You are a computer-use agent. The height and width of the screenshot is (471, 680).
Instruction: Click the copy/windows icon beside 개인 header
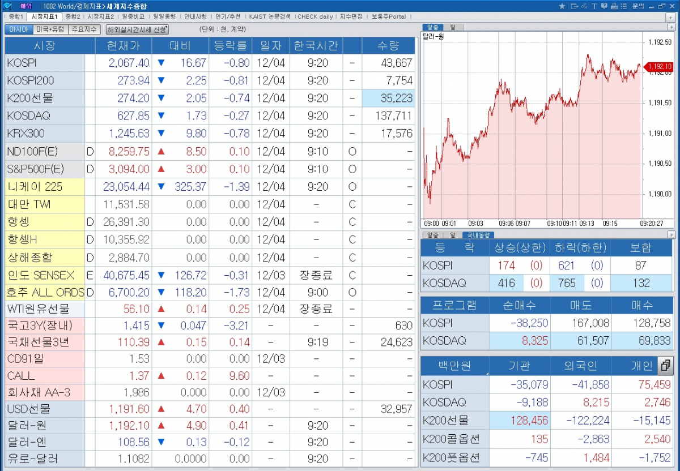pos(666,366)
